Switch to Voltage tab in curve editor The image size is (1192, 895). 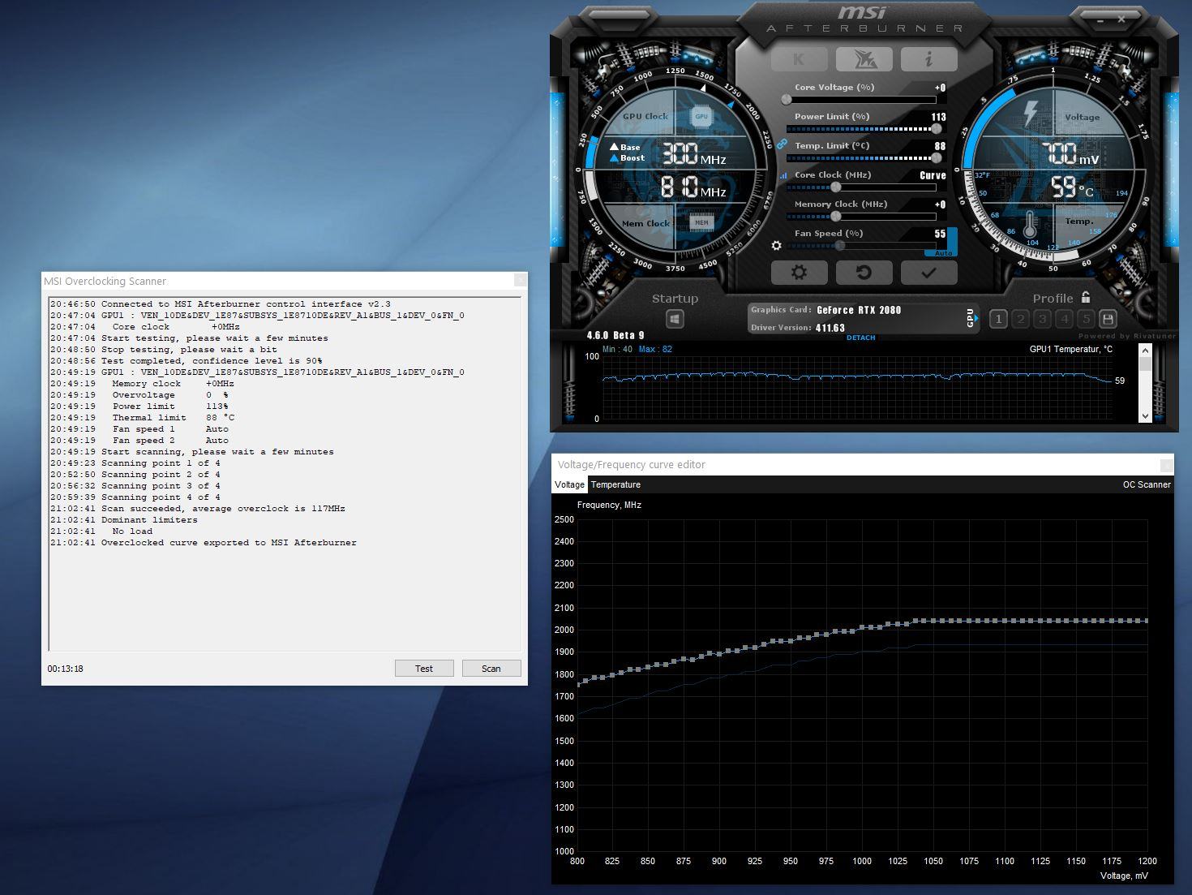(x=569, y=484)
